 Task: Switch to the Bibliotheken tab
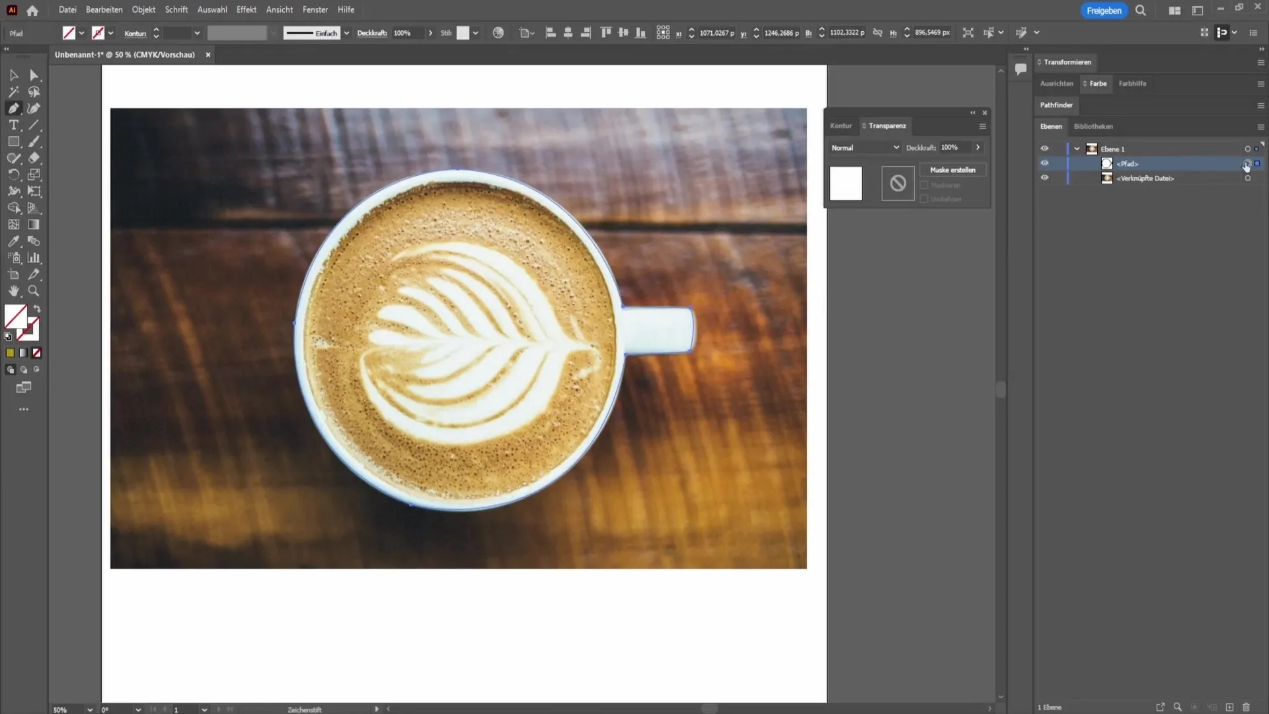click(x=1093, y=126)
